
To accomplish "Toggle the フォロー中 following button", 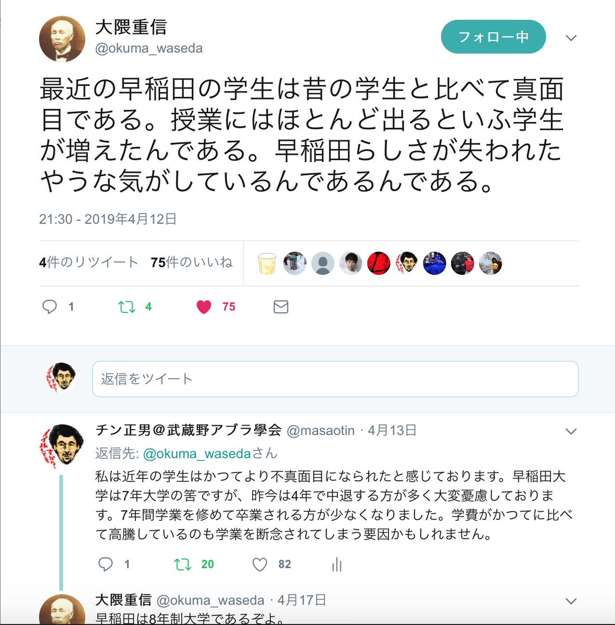I will point(493,37).
